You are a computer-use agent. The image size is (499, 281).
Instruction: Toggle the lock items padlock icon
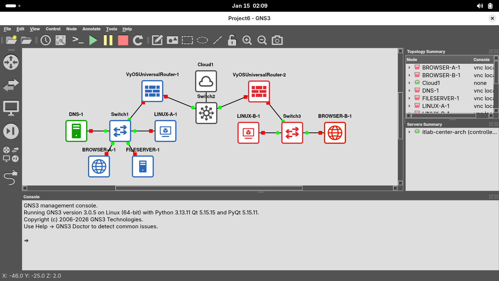pyautogui.click(x=232, y=40)
